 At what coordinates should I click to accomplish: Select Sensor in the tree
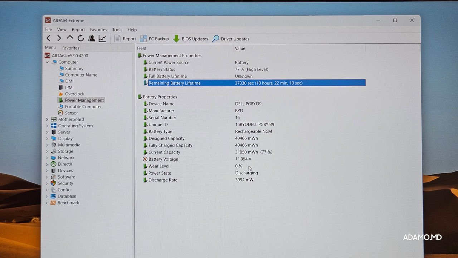(68, 113)
